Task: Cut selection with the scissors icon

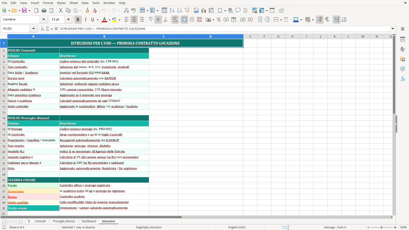Action: coord(61,11)
